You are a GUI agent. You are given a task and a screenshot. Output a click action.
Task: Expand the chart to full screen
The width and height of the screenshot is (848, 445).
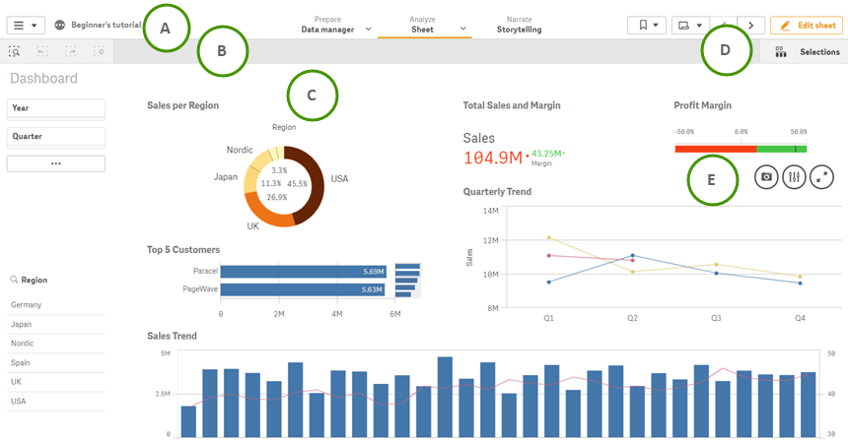coord(821,177)
